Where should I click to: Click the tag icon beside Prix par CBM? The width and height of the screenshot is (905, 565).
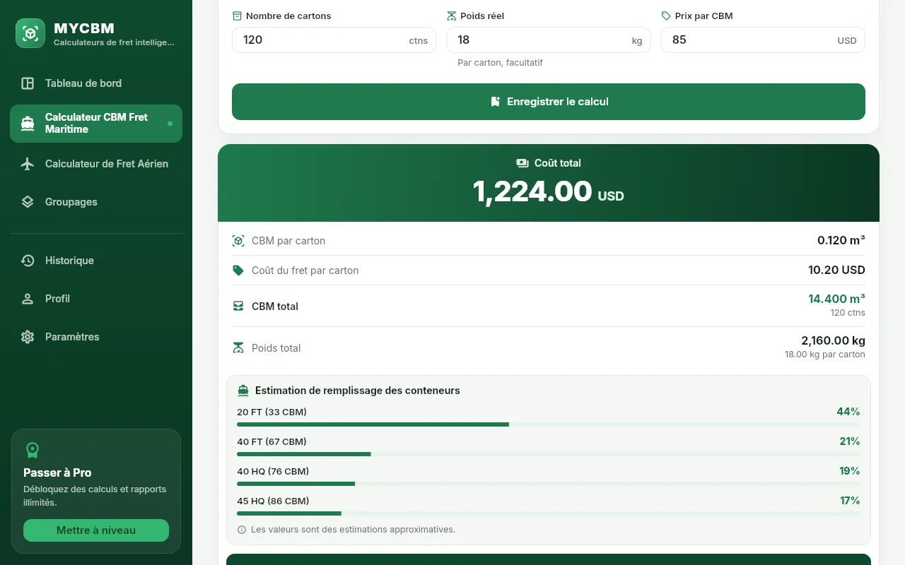click(666, 16)
